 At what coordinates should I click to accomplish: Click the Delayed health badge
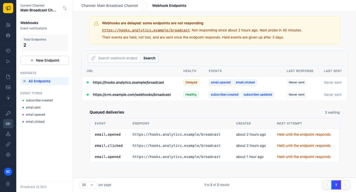[191, 82]
